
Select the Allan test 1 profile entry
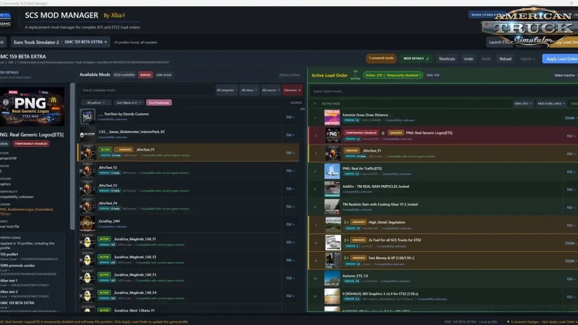point(30,283)
